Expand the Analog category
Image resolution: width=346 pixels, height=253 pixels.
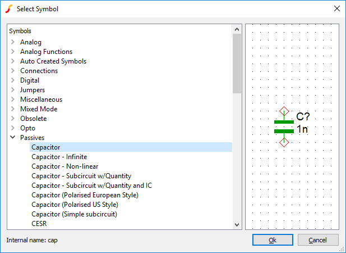point(13,42)
